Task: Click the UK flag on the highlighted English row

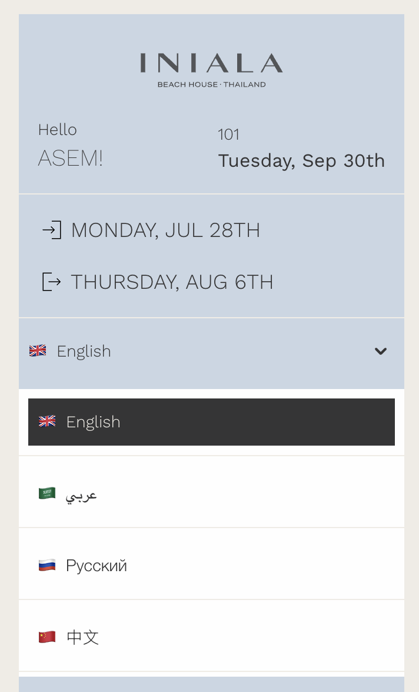Action: (47, 421)
